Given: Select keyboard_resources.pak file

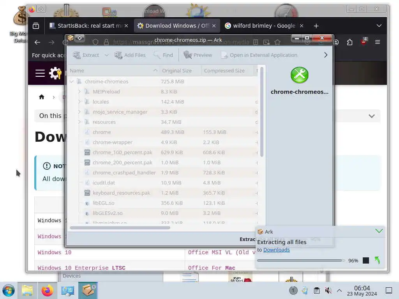Looking at the screenshot, I should pos(163,193).
